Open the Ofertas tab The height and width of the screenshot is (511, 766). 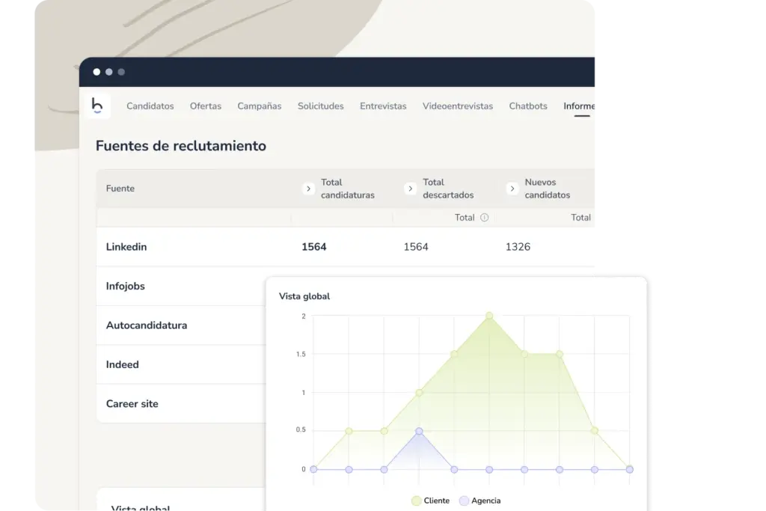coord(206,106)
